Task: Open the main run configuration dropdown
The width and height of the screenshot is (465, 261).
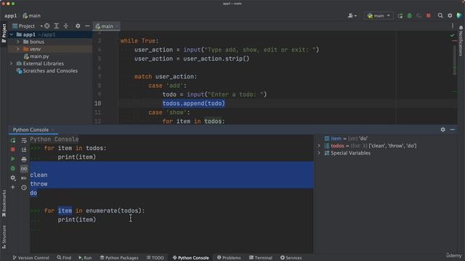Action: click(379, 16)
